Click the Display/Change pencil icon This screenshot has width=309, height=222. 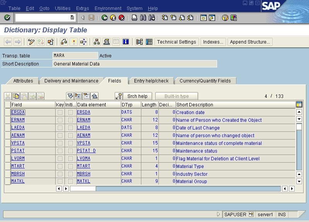coord(31,42)
